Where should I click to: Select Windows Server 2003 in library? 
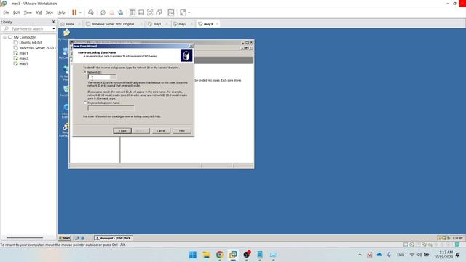tap(35, 48)
